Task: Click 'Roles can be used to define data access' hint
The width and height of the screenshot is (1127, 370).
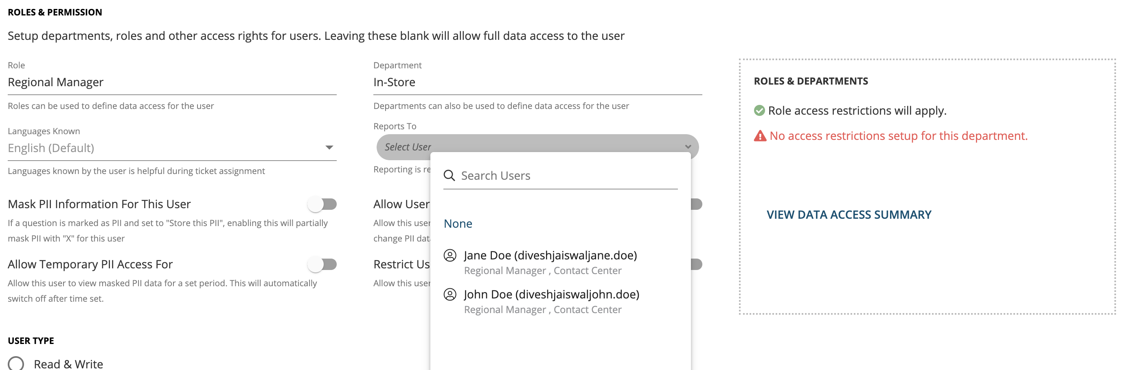Action: 111,106
